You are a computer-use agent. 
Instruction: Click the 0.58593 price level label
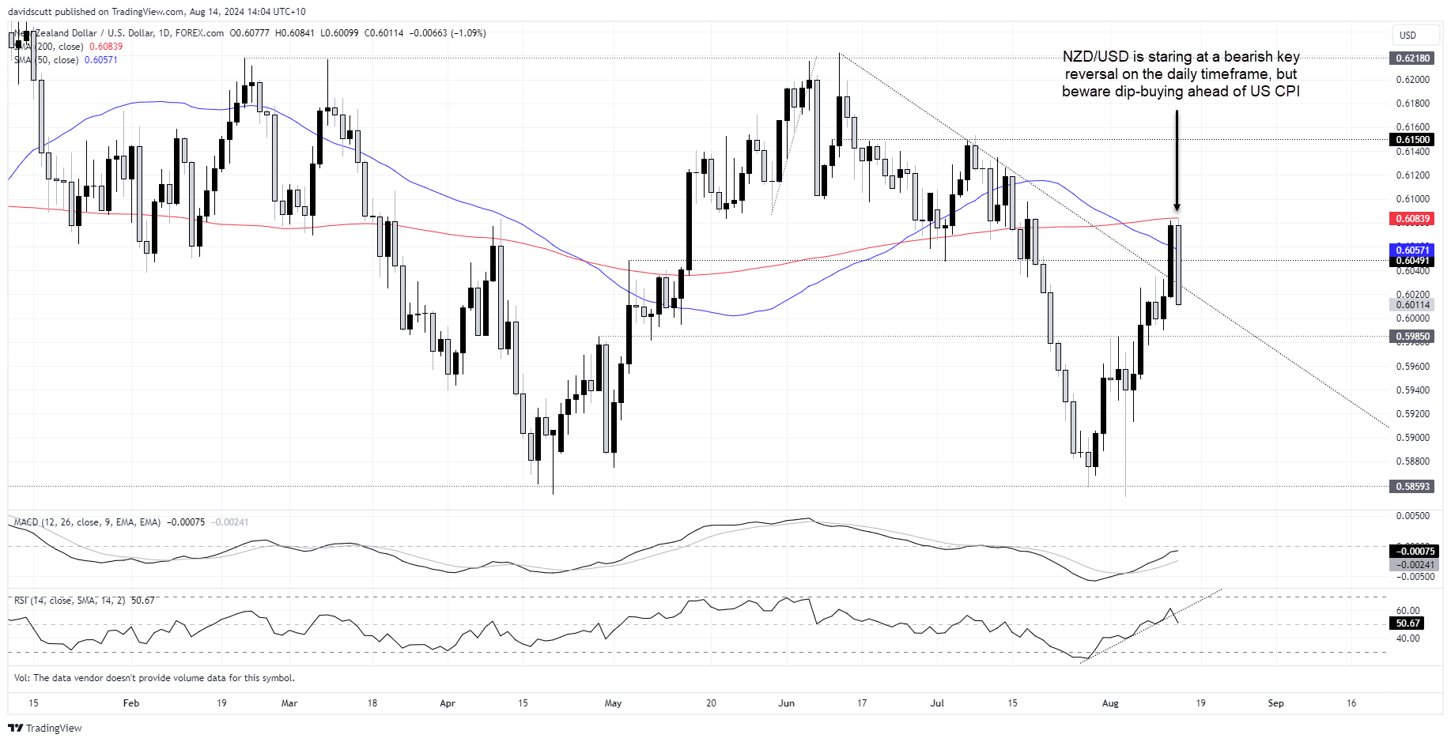pos(1412,487)
